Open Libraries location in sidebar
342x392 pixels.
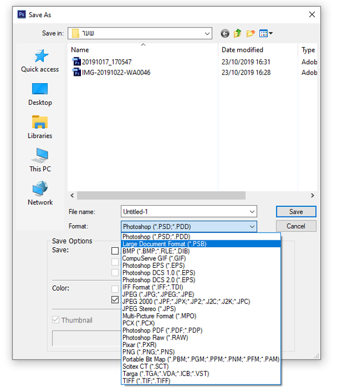40,127
